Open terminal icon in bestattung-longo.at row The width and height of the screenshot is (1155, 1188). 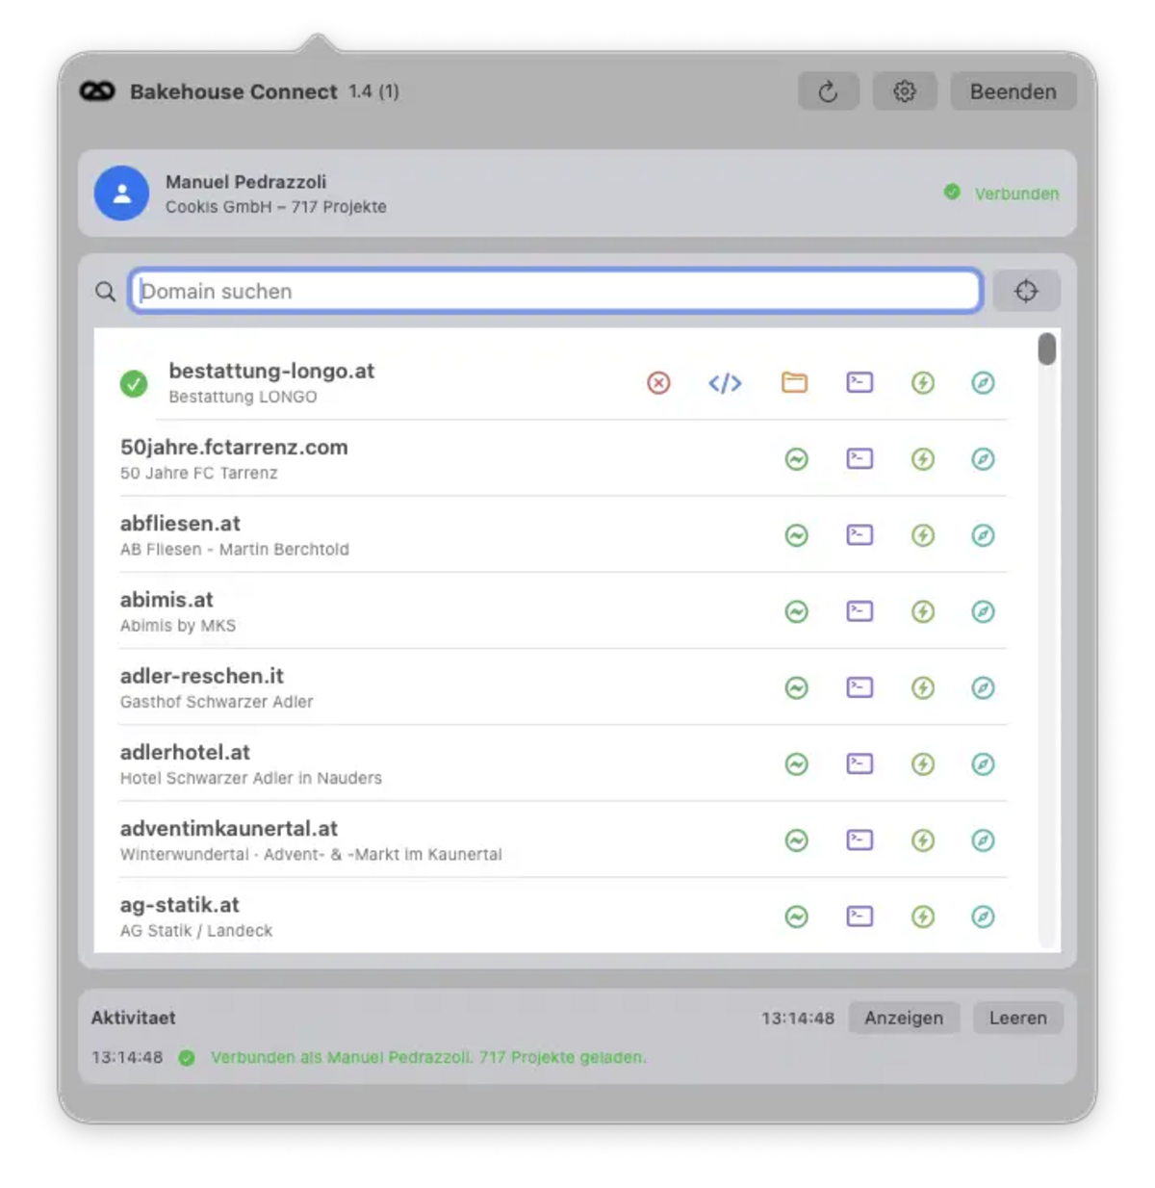point(860,383)
